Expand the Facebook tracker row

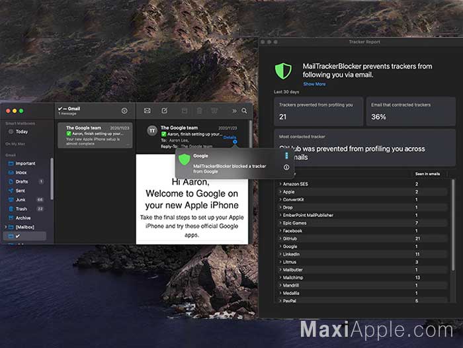280,231
